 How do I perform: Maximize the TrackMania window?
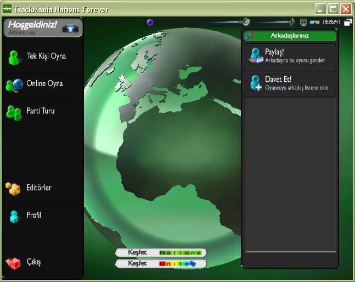(x=333, y=9)
